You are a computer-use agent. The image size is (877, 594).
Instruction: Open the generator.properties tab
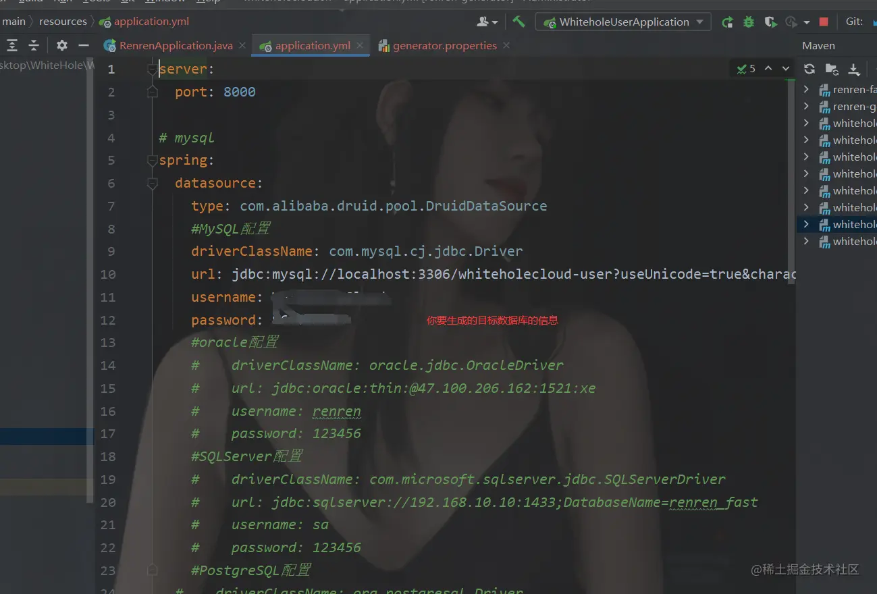(444, 45)
